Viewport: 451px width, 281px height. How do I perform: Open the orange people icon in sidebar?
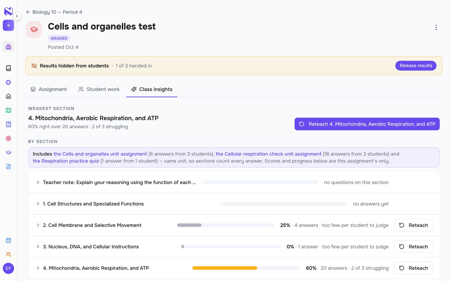point(8,254)
